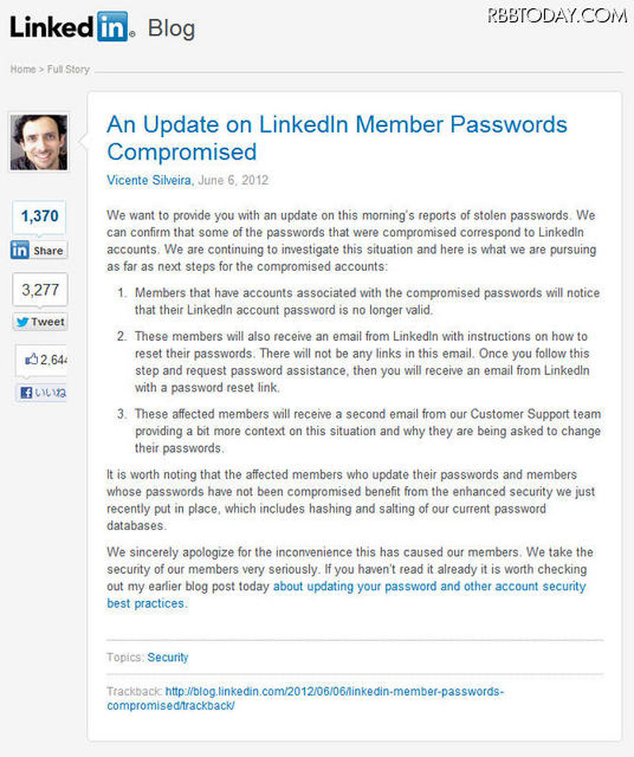Go to Home in the breadcrumb
The width and height of the screenshot is (634, 757).
click(22, 70)
